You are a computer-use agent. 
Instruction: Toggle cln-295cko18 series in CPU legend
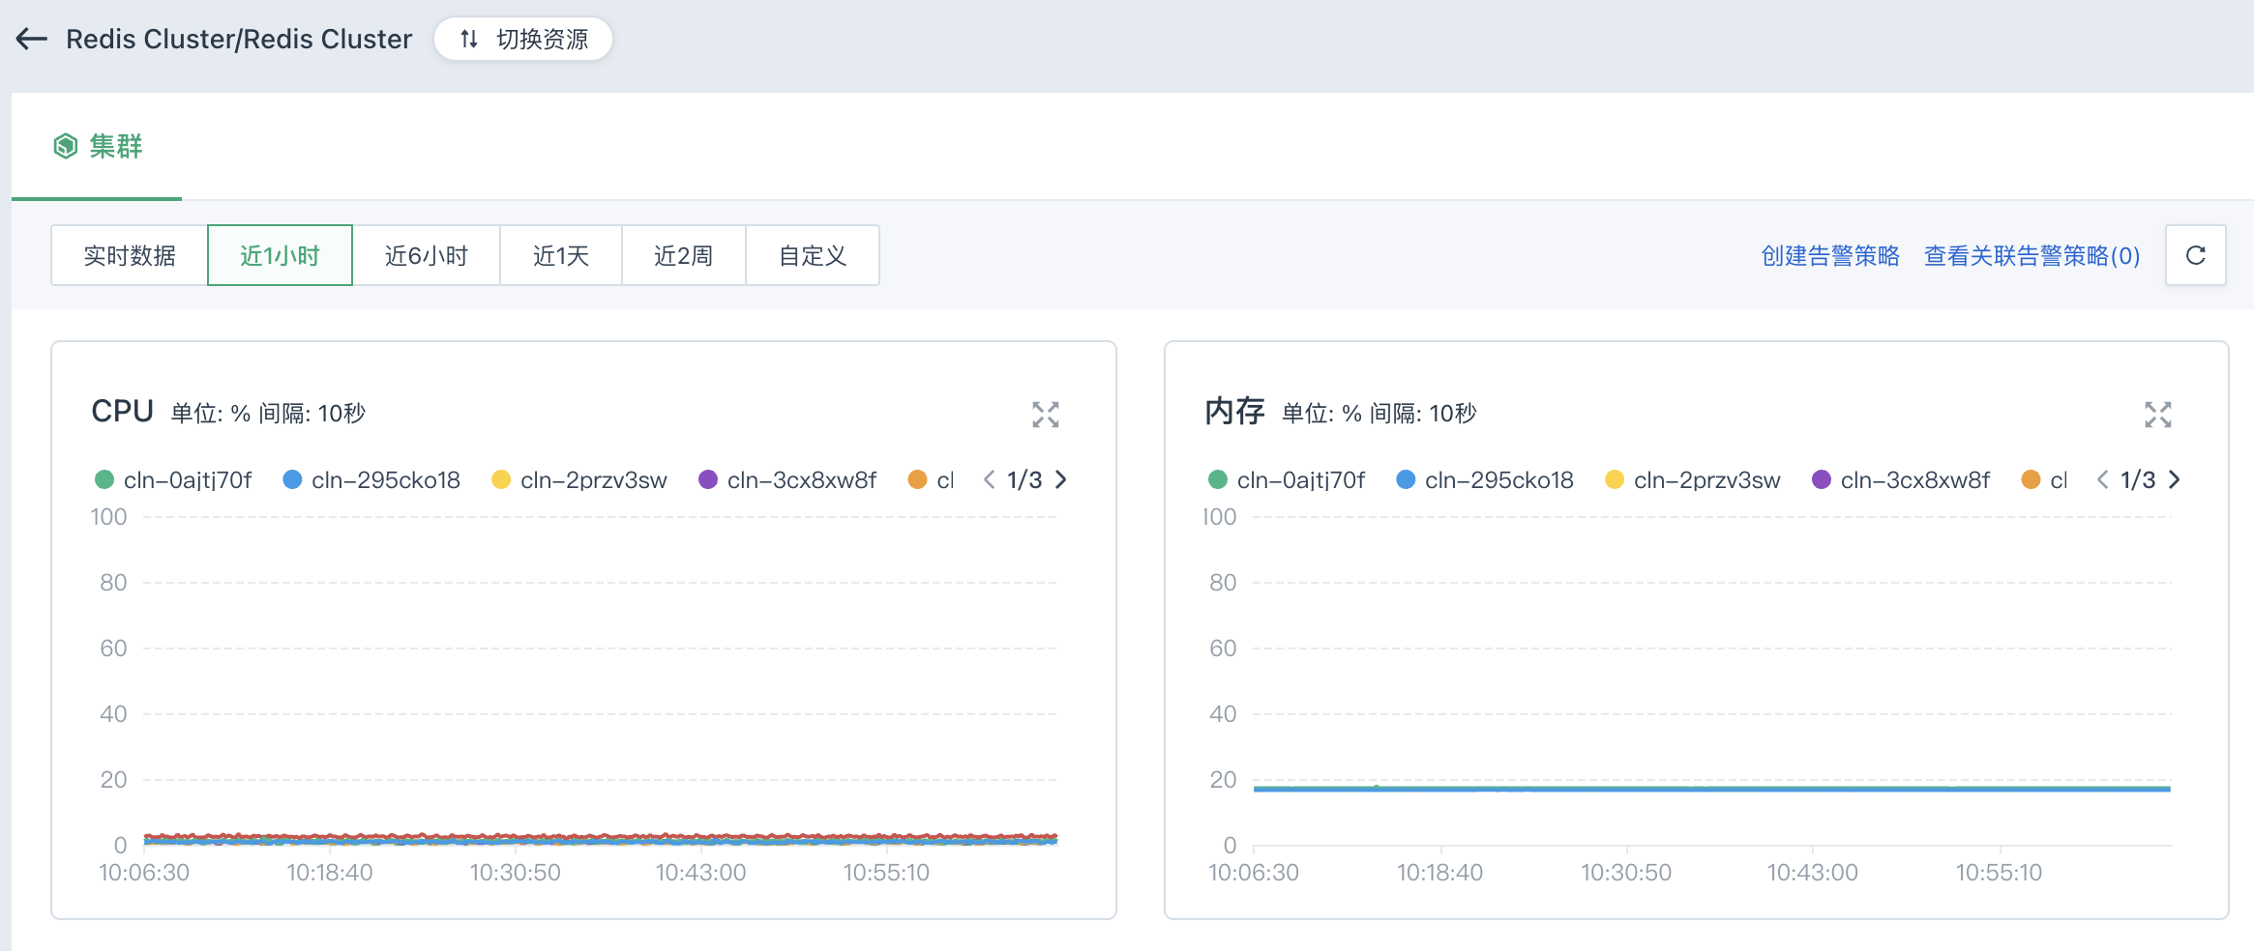click(x=371, y=480)
